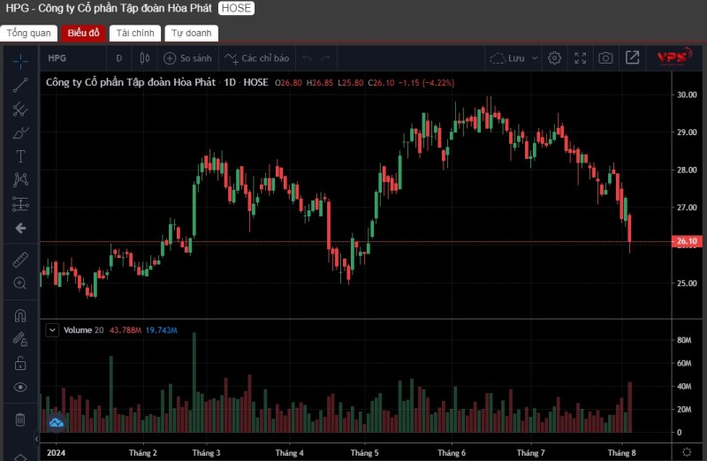Switch to the Tài chính tab
This screenshot has width=707, height=461.
point(135,33)
